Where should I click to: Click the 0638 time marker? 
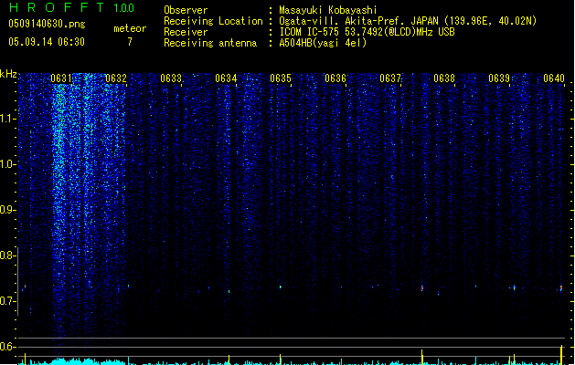pos(444,78)
